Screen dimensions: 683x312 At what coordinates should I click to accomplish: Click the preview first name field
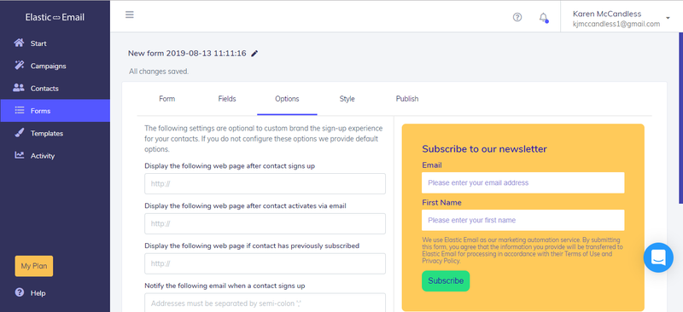click(x=522, y=220)
